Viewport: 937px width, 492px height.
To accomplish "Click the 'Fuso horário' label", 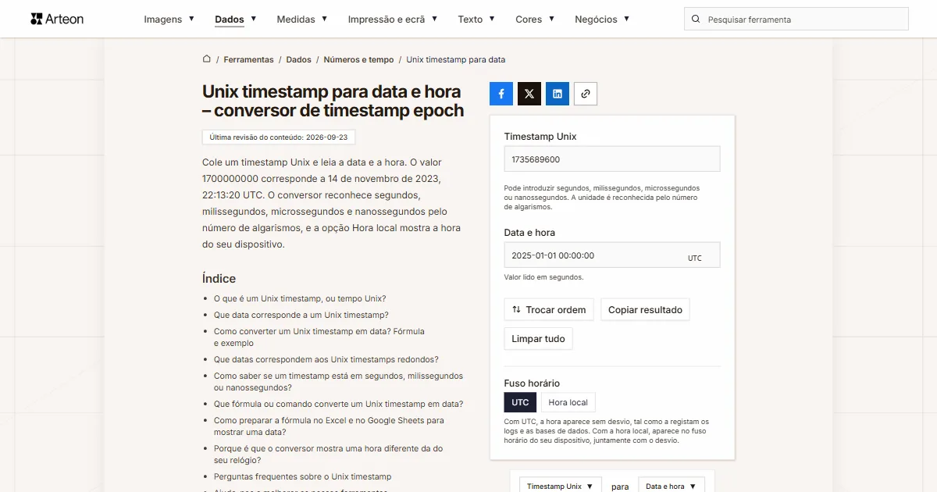I will pyautogui.click(x=532, y=383).
